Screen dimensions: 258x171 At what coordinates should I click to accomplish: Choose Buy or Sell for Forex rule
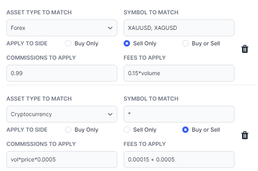[x=185, y=43]
